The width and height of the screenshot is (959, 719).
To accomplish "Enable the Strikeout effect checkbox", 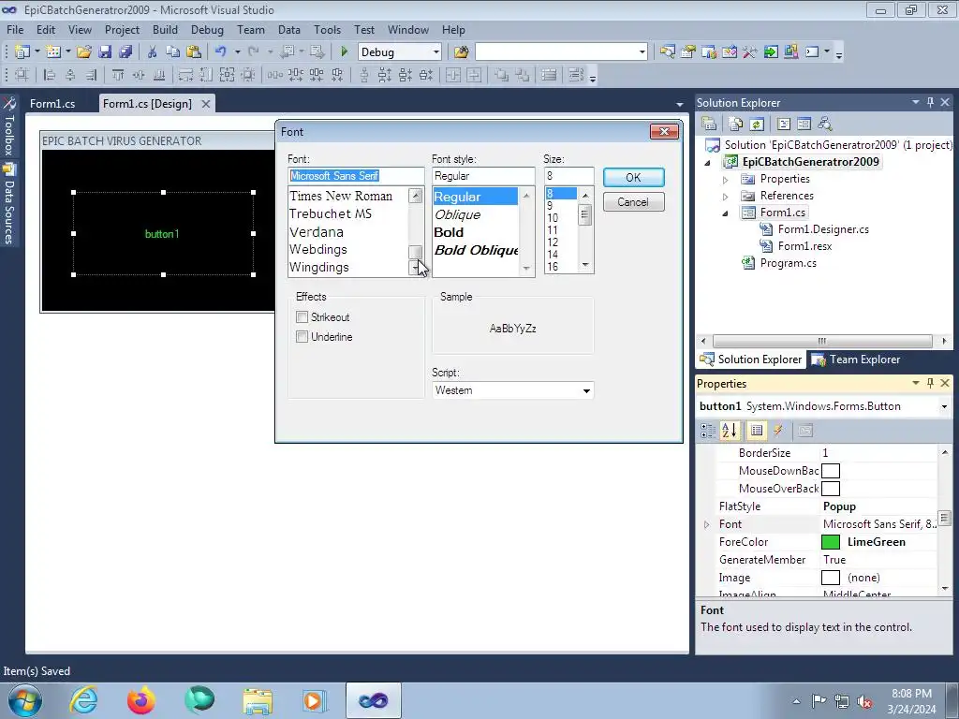I will [x=302, y=316].
